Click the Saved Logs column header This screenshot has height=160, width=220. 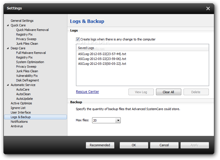[x=142, y=48]
